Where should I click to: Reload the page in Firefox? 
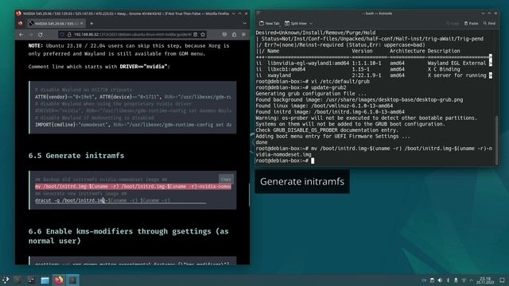[41, 34]
